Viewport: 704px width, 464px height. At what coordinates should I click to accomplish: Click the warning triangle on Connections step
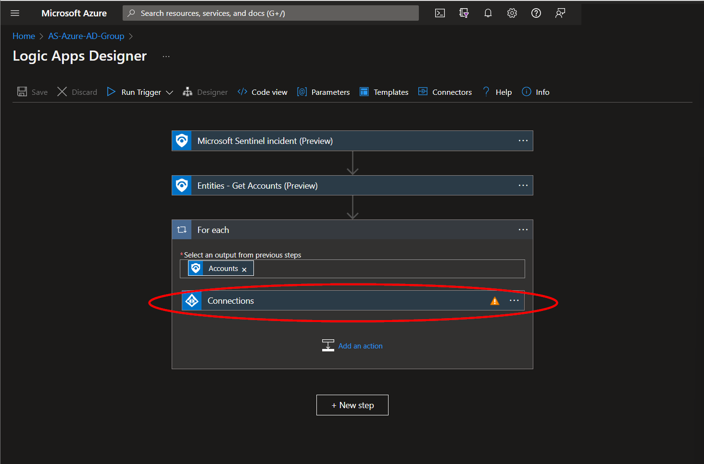495,301
